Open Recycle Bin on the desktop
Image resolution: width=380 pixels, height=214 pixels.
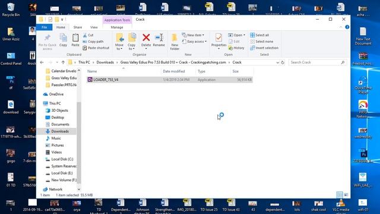tap(11, 10)
